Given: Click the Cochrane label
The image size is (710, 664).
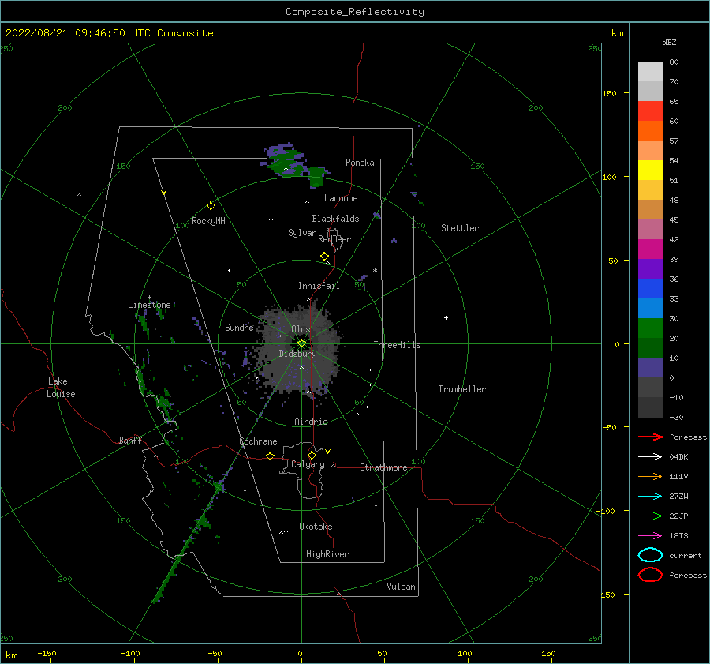Looking at the screenshot, I should pos(258,441).
